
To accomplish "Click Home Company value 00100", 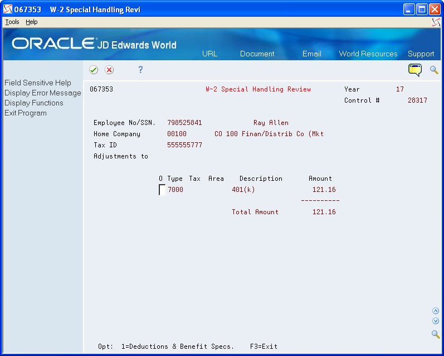I will pos(177,134).
